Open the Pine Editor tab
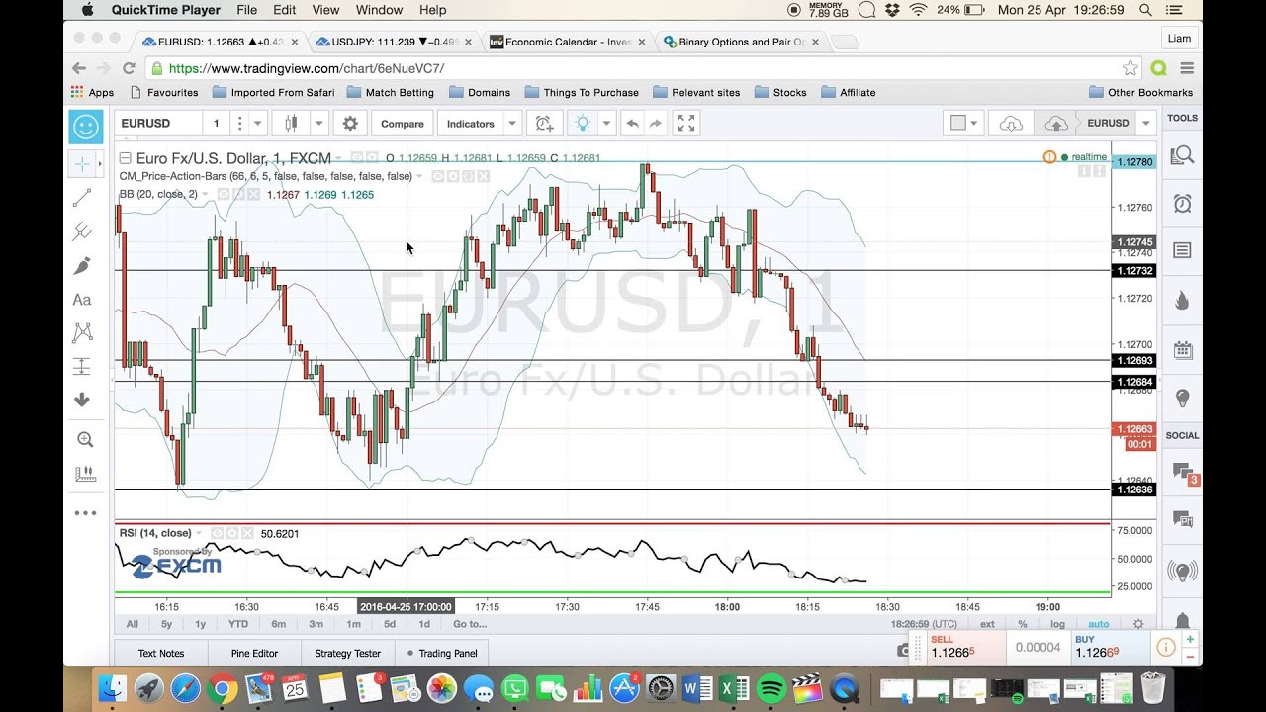 [254, 653]
